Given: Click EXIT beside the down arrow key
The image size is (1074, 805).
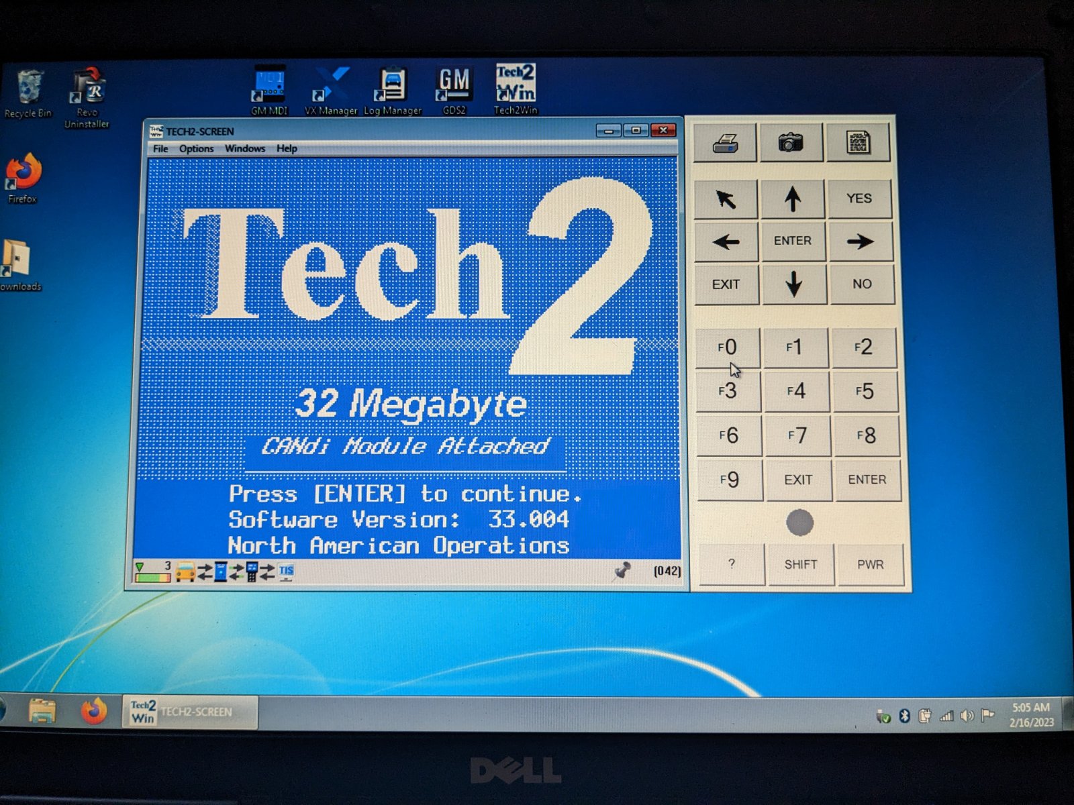Looking at the screenshot, I should (x=726, y=284).
